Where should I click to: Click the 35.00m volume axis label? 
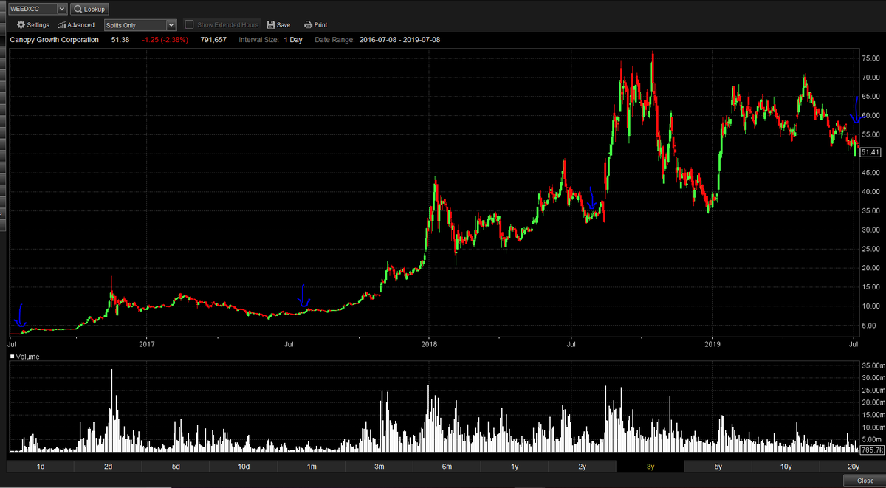(872, 365)
